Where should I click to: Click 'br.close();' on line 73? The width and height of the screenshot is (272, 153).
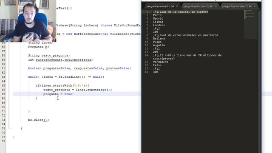click(x=39, y=120)
